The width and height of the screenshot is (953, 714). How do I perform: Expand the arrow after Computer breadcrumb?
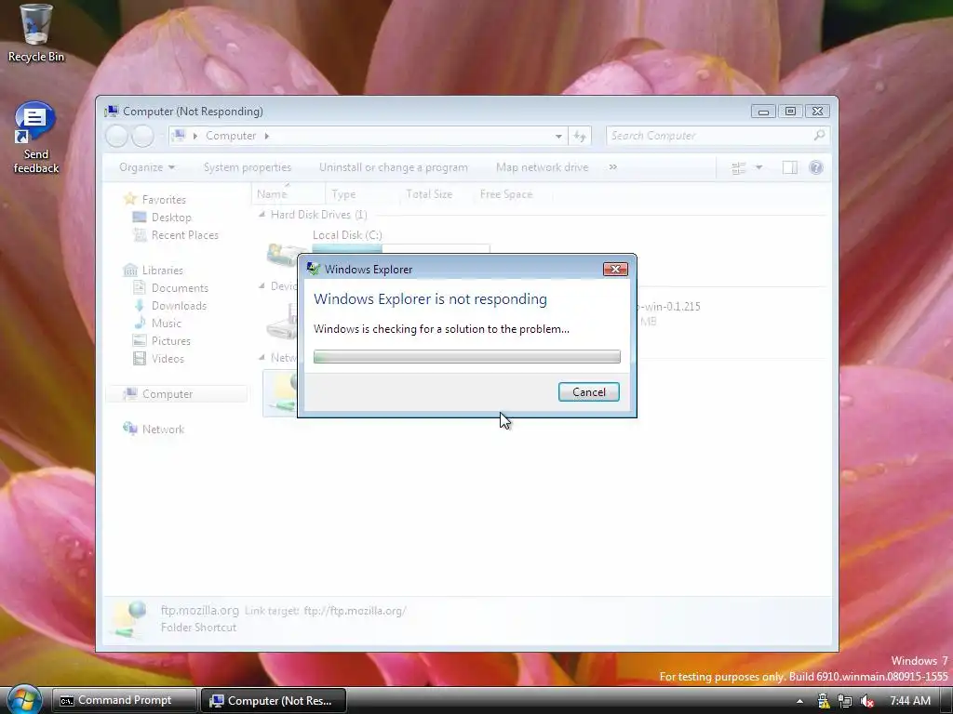pos(266,136)
